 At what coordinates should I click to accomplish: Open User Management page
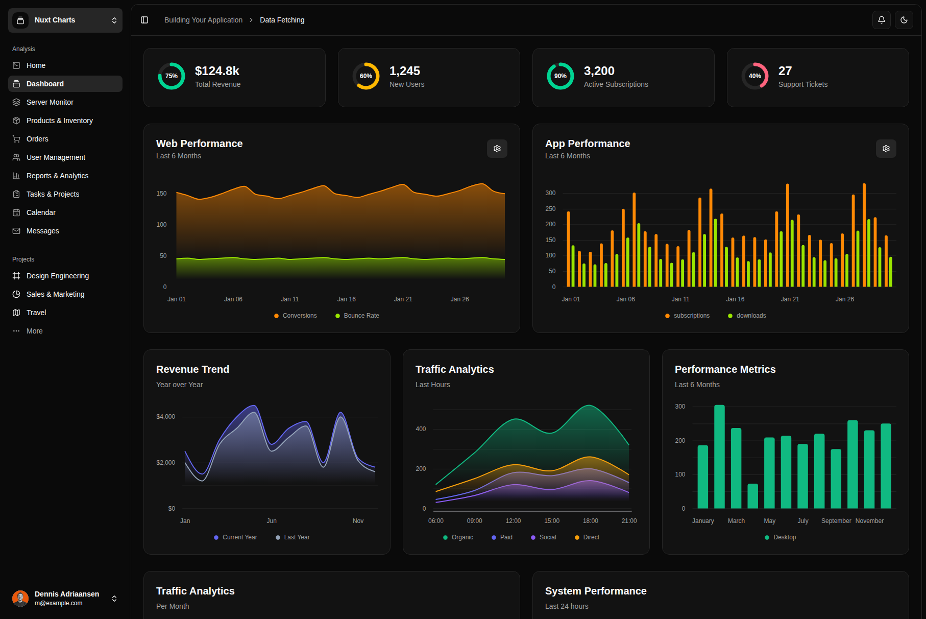click(56, 157)
